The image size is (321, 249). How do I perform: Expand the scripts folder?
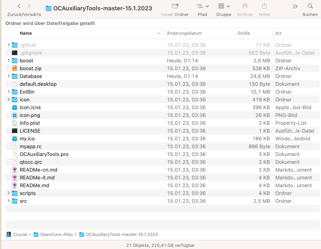9,193
